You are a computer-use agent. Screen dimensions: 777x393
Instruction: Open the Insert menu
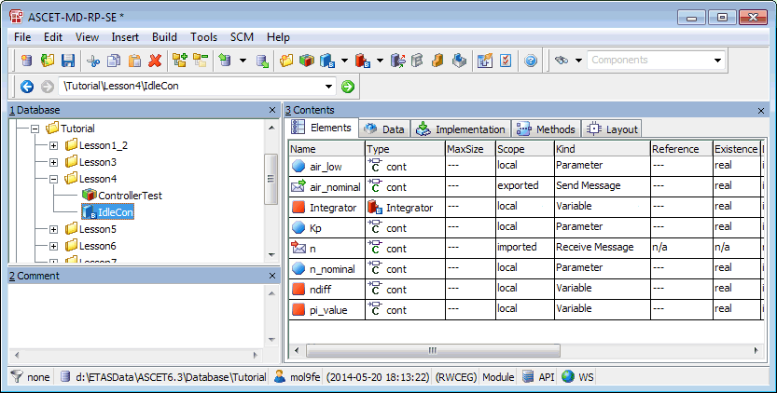coord(125,37)
